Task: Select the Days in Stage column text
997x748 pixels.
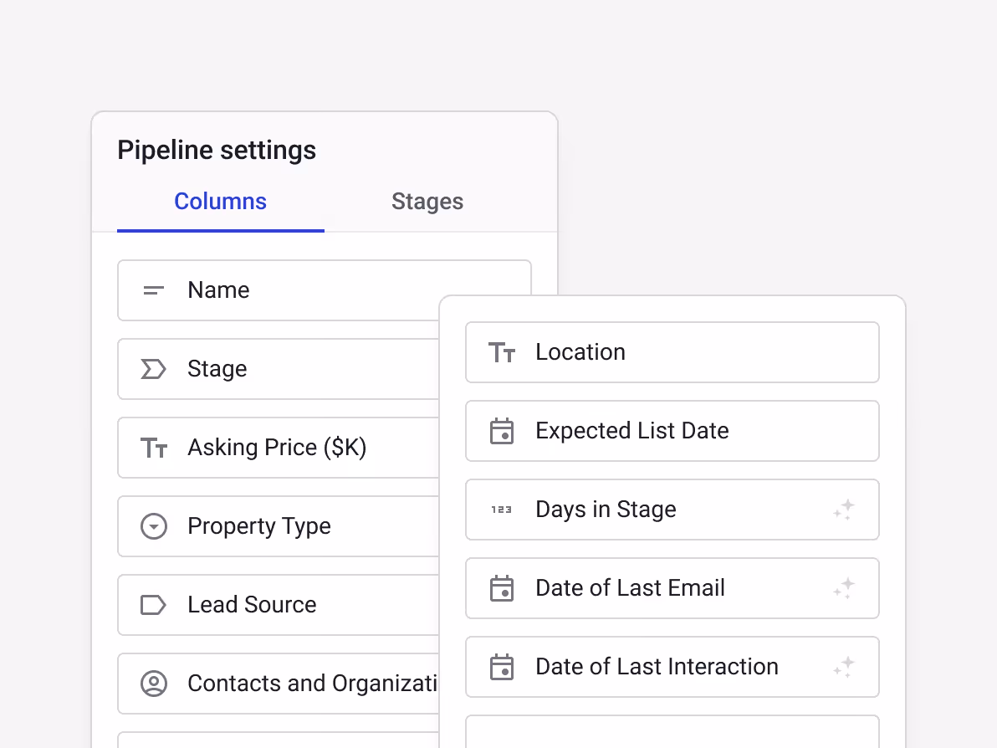Action: click(606, 510)
